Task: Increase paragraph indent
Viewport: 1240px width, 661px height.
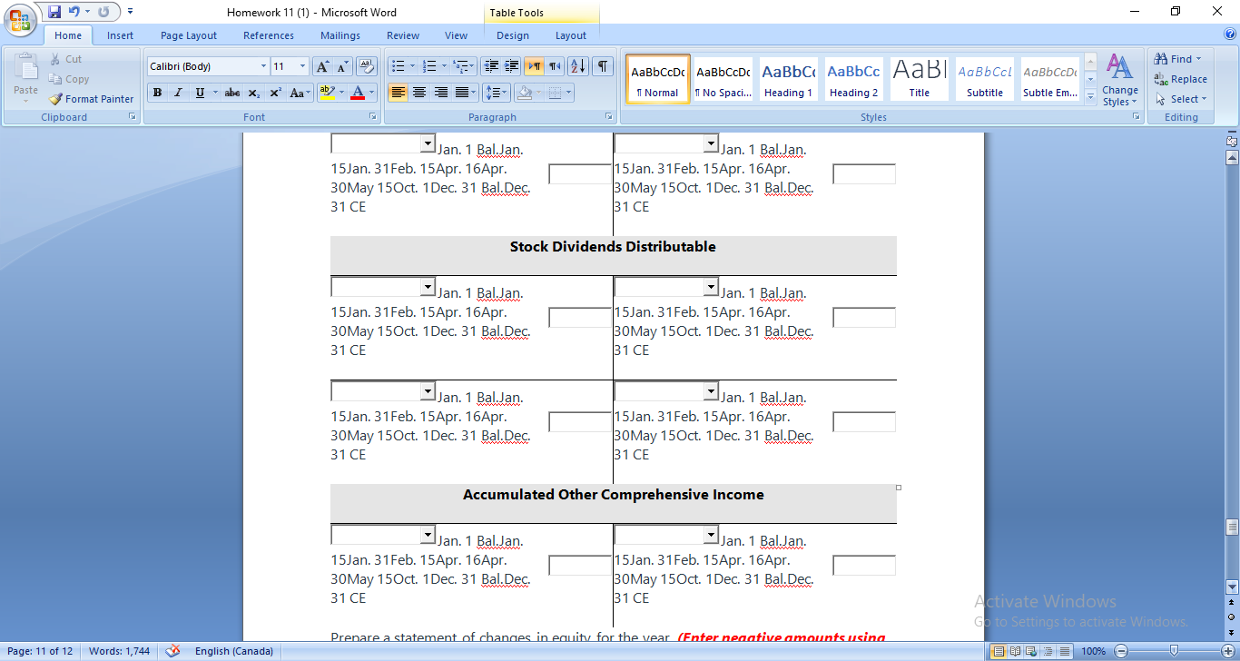Action: coord(512,66)
